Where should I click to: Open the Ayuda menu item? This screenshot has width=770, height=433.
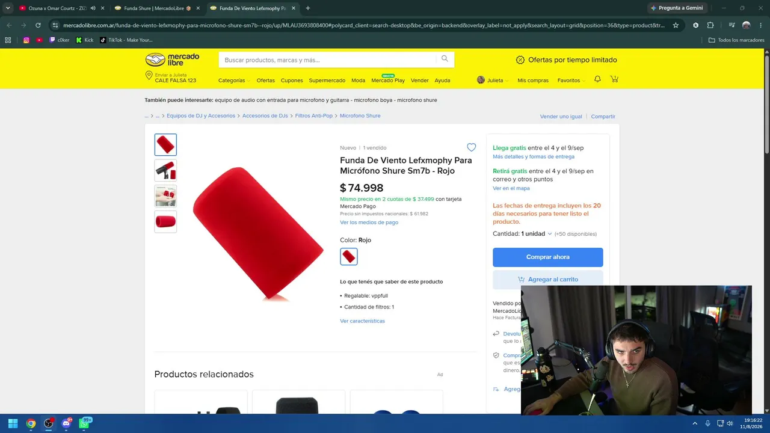point(442,81)
